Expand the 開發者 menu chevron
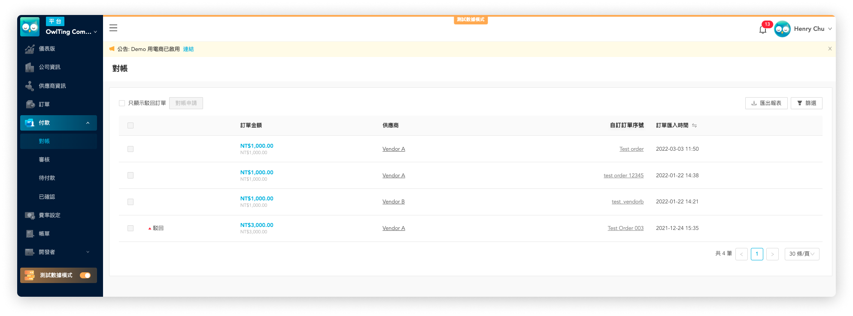Viewport: 853px width, 316px height. pyautogui.click(x=88, y=252)
